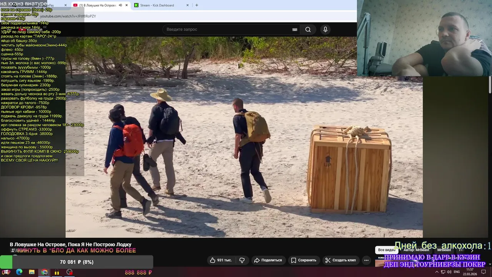This screenshot has height=277, width=492.
Task: Click the 'Сохранить' save button
Action: (304, 260)
